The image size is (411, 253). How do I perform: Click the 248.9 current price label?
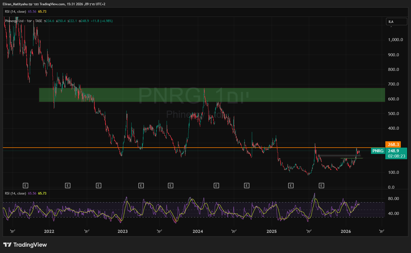pyautogui.click(x=393, y=151)
